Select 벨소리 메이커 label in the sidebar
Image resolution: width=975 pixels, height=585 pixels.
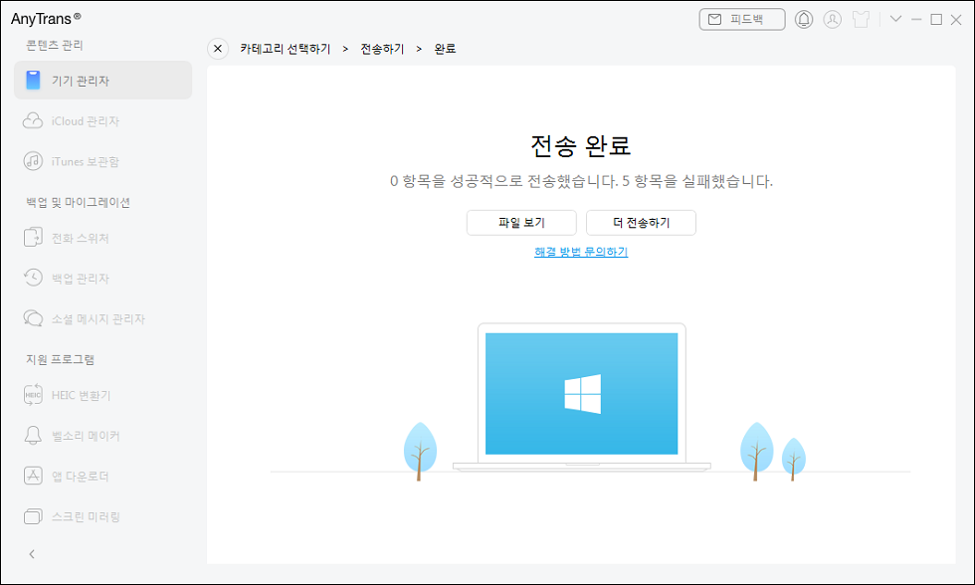[86, 436]
